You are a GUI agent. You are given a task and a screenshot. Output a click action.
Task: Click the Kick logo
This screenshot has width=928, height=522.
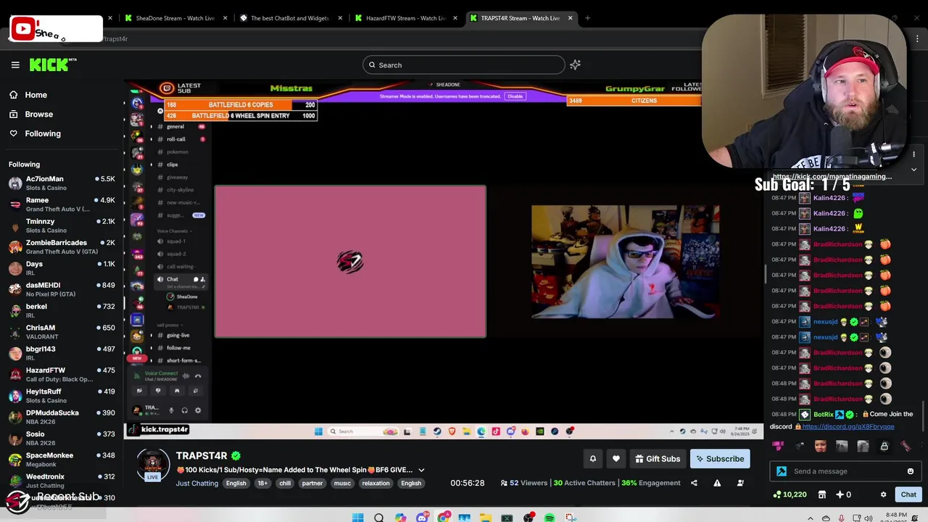(x=53, y=65)
